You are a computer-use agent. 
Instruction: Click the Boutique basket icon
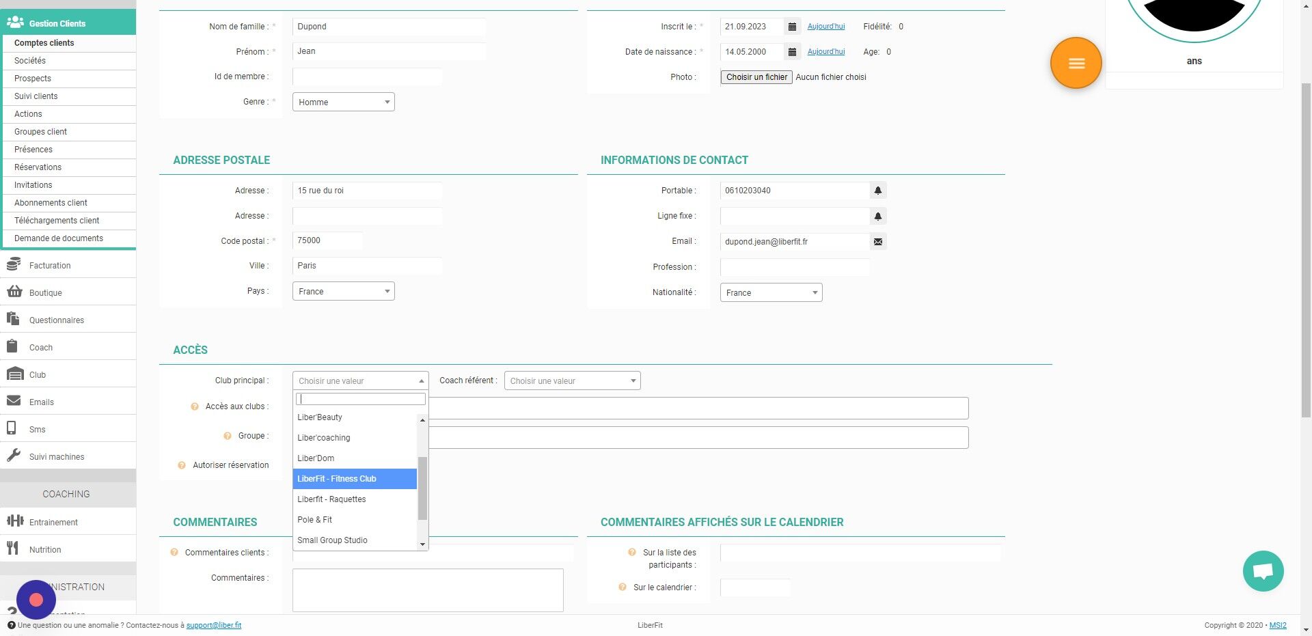tap(14, 292)
